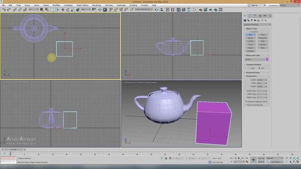301x169 pixels.
Task: Open the Utilities panel wrench tab
Action: 270,15
